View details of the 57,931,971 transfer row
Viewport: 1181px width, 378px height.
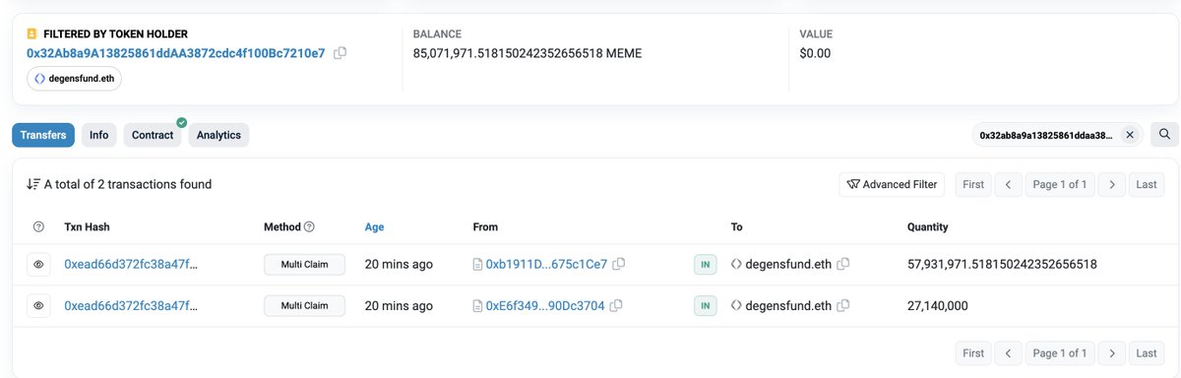38,265
